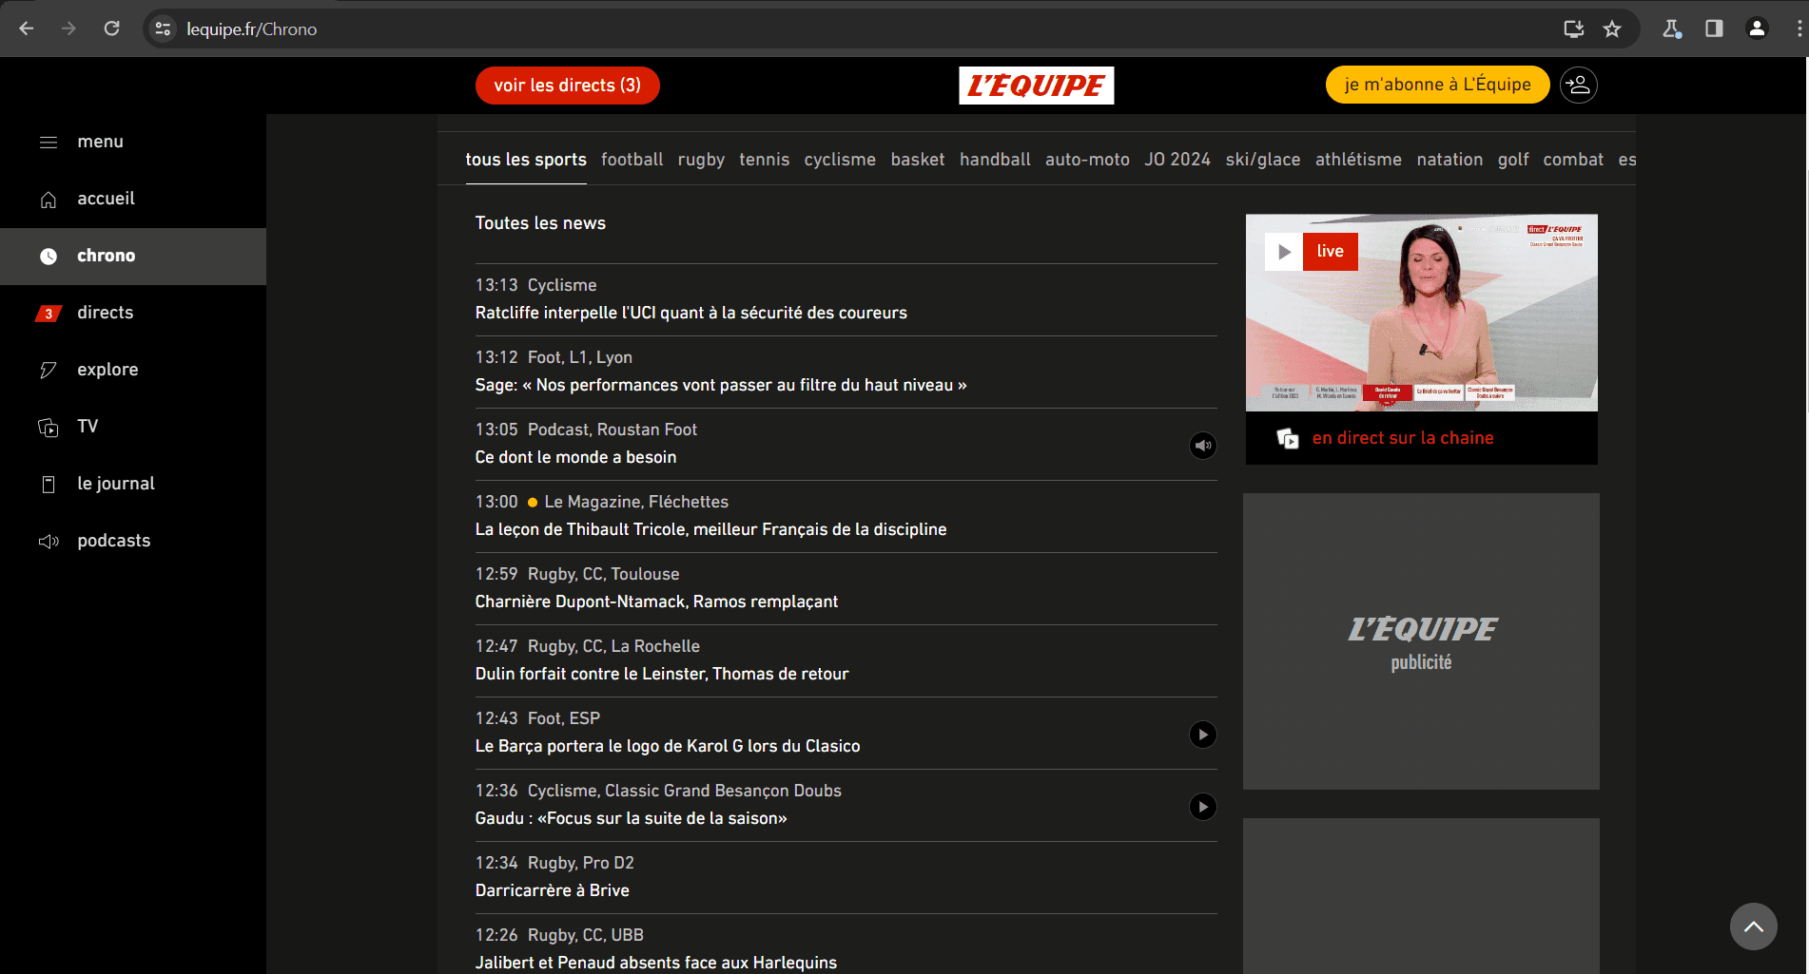Switch to the ski/glace tab

[1263, 160]
